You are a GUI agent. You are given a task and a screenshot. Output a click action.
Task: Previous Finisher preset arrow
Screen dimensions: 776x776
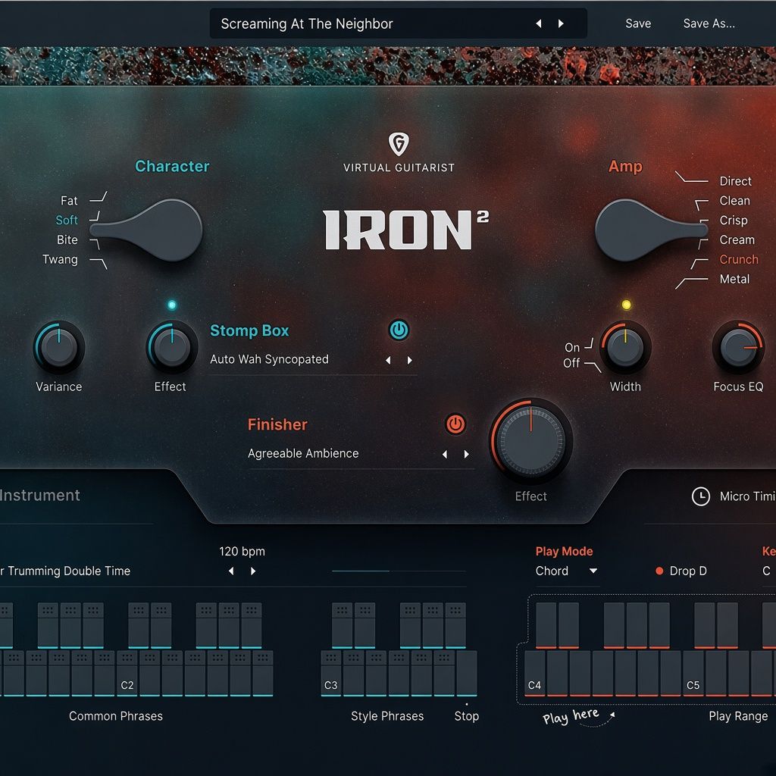point(444,455)
